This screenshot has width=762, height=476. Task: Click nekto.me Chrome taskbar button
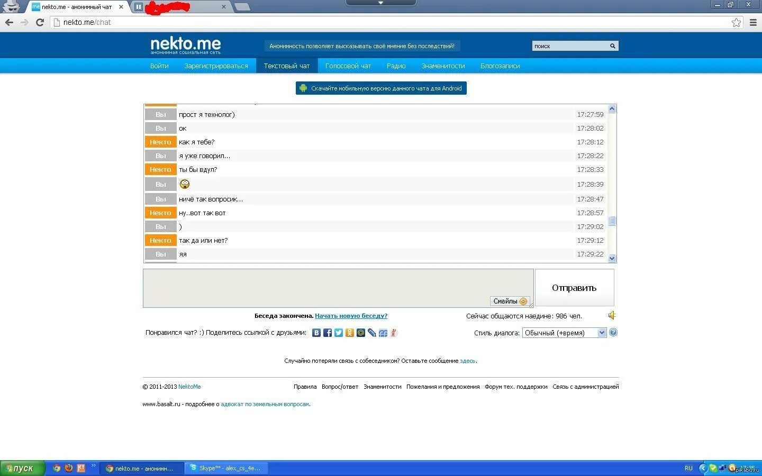click(x=141, y=468)
